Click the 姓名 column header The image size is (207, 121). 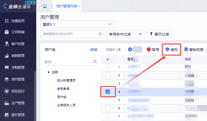[x=188, y=59]
